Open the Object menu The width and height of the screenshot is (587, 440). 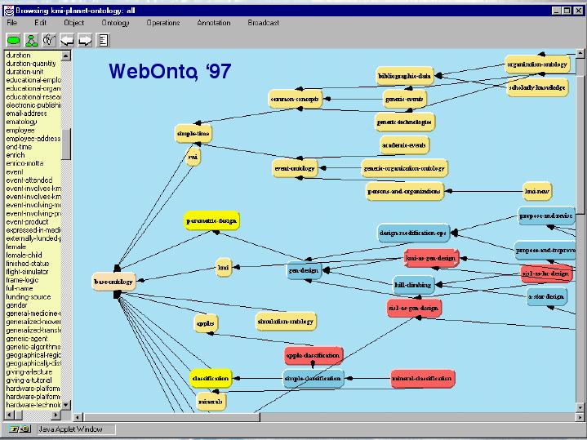(x=74, y=23)
